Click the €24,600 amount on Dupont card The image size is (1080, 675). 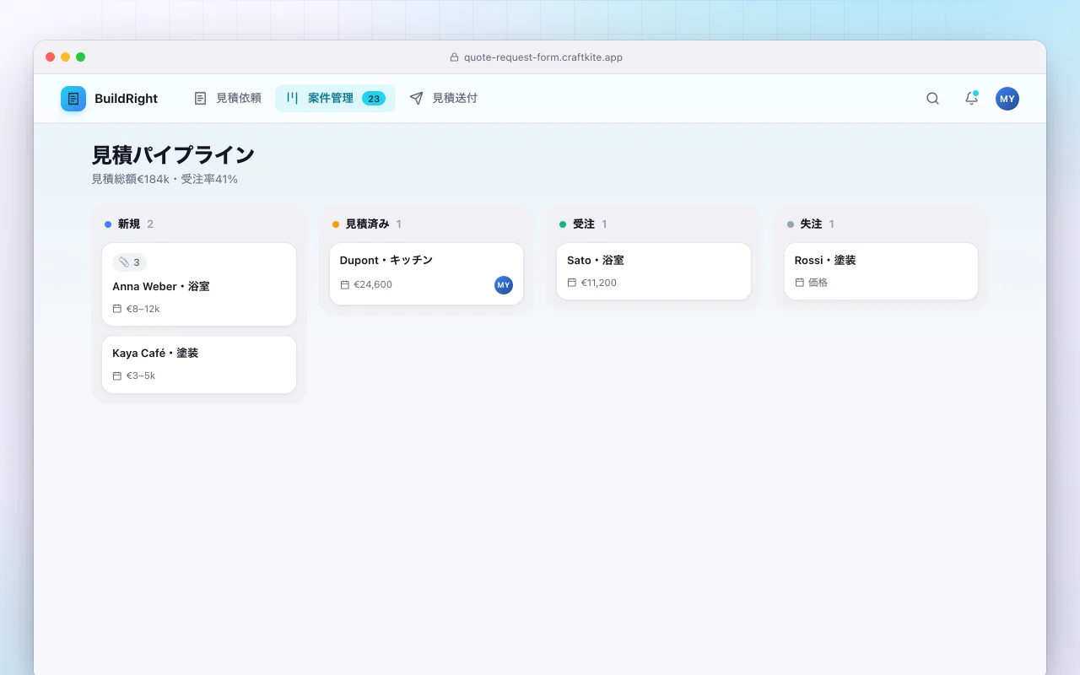tap(373, 285)
